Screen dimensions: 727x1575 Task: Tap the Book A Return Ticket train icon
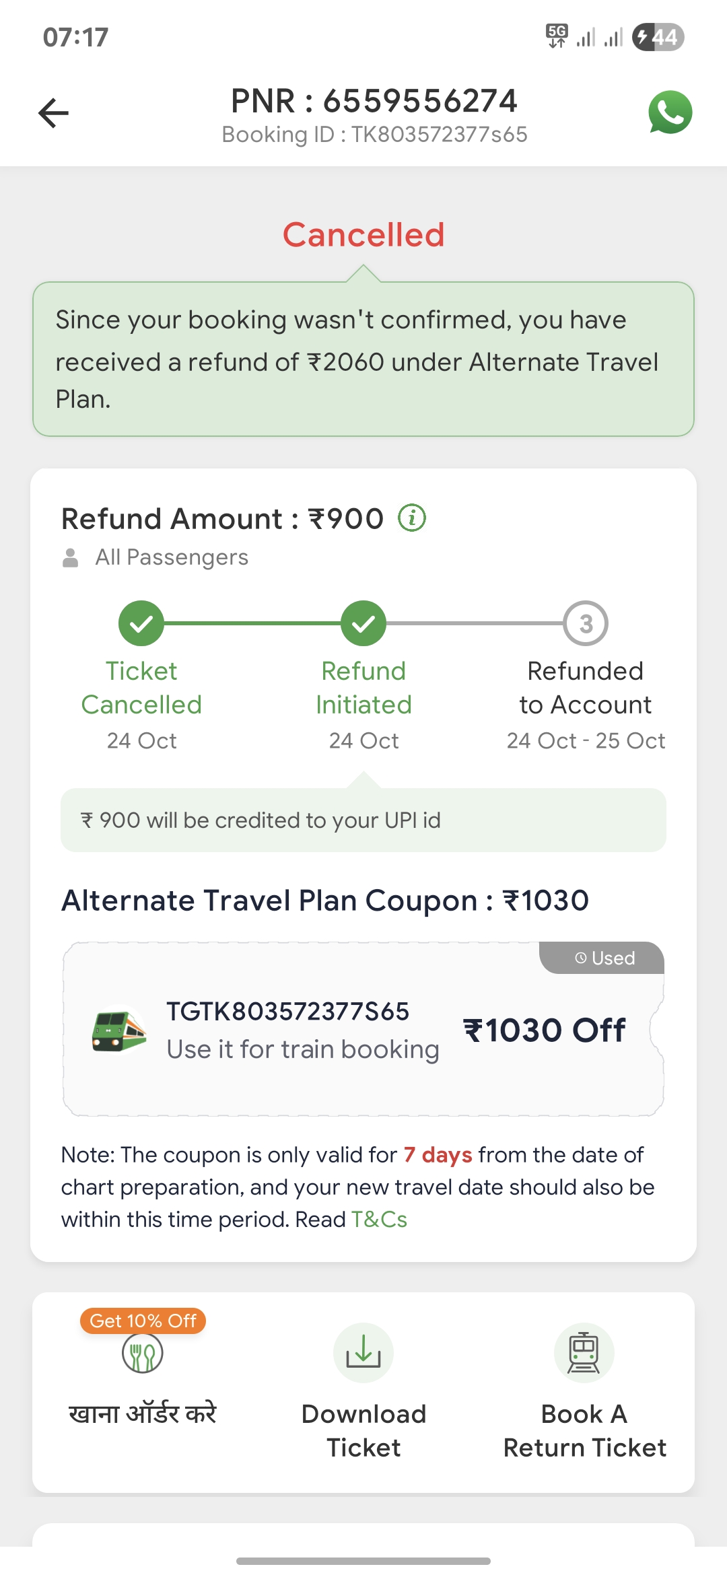tap(584, 1353)
